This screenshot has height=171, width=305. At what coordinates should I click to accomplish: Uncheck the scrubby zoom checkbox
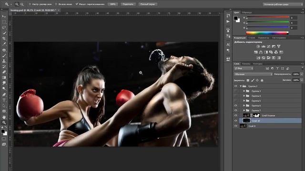(x=77, y=4)
